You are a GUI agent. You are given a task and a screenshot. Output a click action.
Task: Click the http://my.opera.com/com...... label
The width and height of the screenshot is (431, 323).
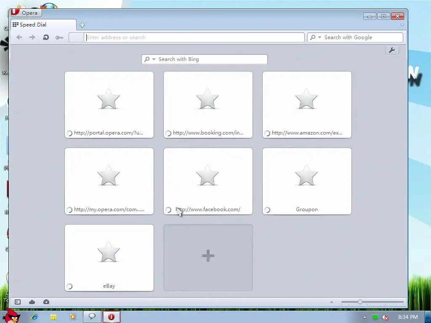pyautogui.click(x=109, y=209)
